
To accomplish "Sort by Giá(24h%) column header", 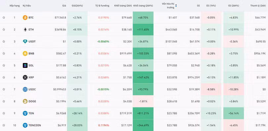I will pyautogui.click(x=77, y=6).
